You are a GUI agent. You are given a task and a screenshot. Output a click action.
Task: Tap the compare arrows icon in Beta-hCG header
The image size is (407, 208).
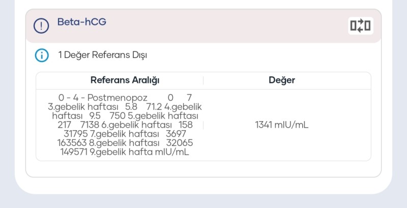[360, 25]
